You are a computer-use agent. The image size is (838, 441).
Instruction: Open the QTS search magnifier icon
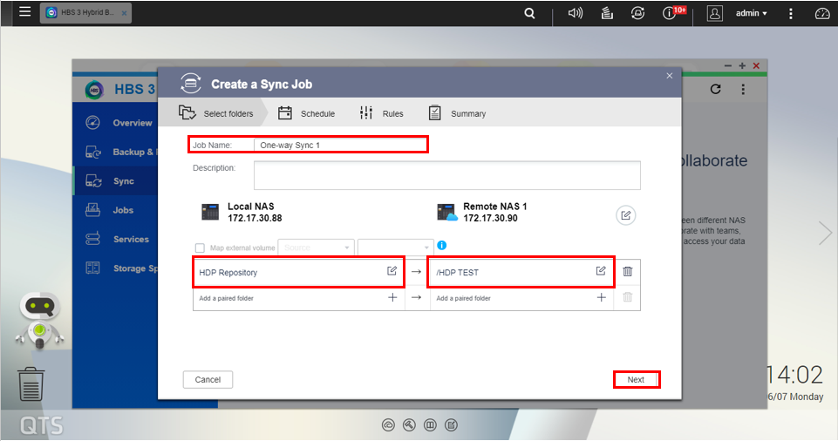click(x=530, y=13)
